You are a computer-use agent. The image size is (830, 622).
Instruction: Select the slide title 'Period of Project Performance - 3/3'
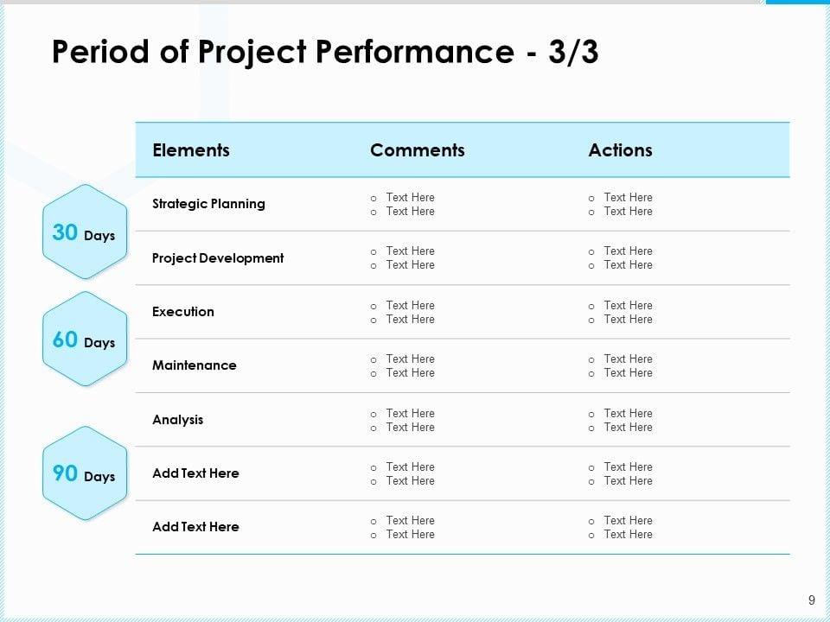pyautogui.click(x=325, y=53)
